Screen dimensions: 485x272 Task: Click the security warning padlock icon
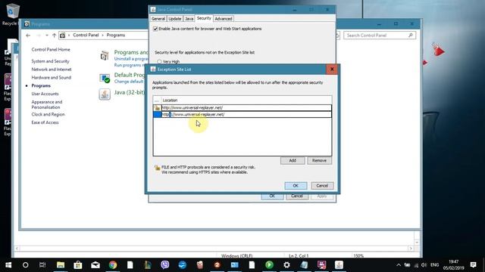157,168
